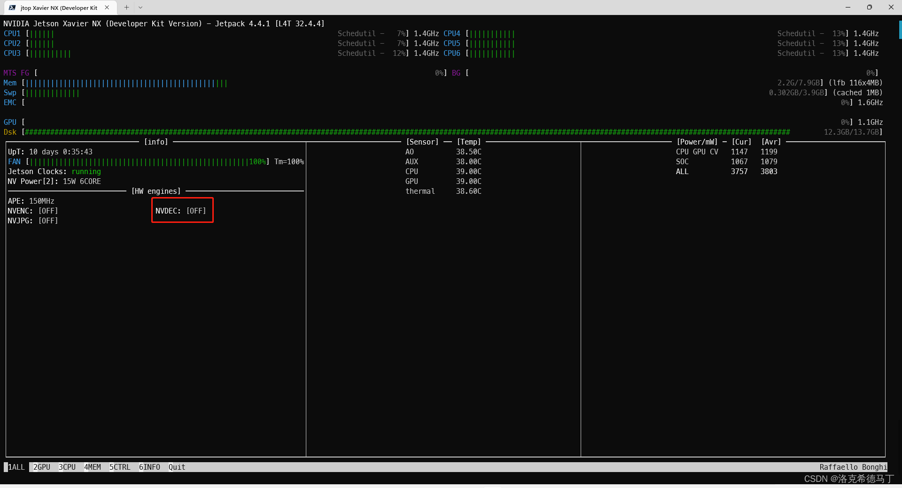Open the 2GPU page in jtop
This screenshot has height=488, width=902.
(42, 467)
